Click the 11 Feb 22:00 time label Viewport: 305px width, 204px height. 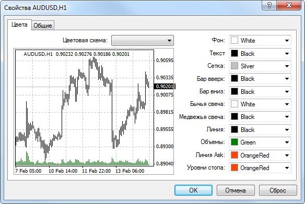(x=96, y=171)
